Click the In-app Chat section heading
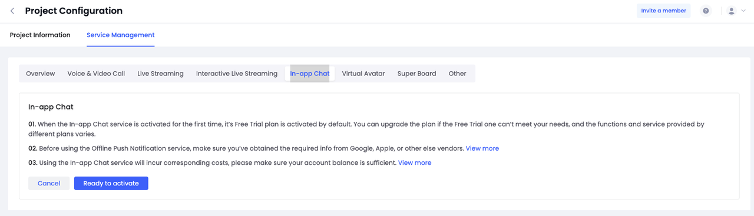Viewport: 754px width, 216px height. 51,107
